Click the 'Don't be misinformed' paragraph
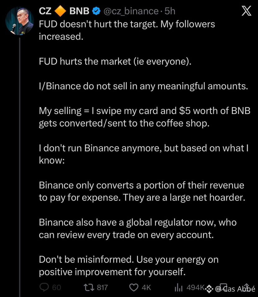This screenshot has height=297, width=258. [129, 266]
